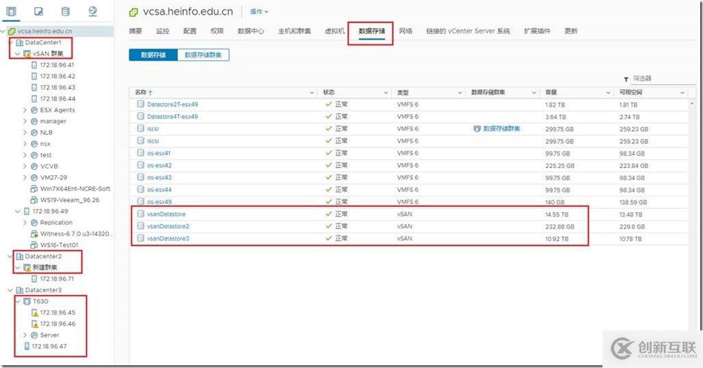Image resolution: width=703 pixels, height=368 pixels.
Task: Open the VMs and Templates inventory view icon
Action: click(x=38, y=11)
